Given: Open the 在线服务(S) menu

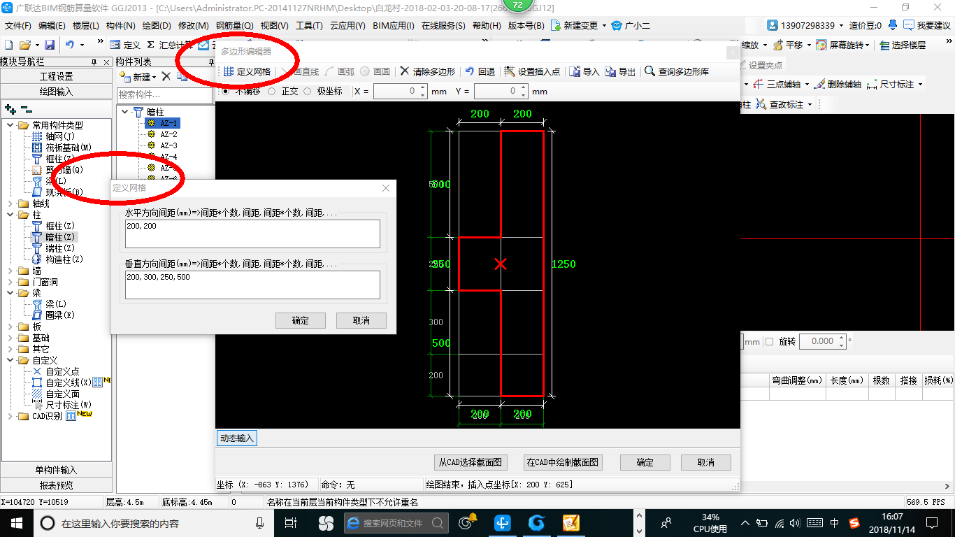Looking at the screenshot, I should [x=443, y=26].
